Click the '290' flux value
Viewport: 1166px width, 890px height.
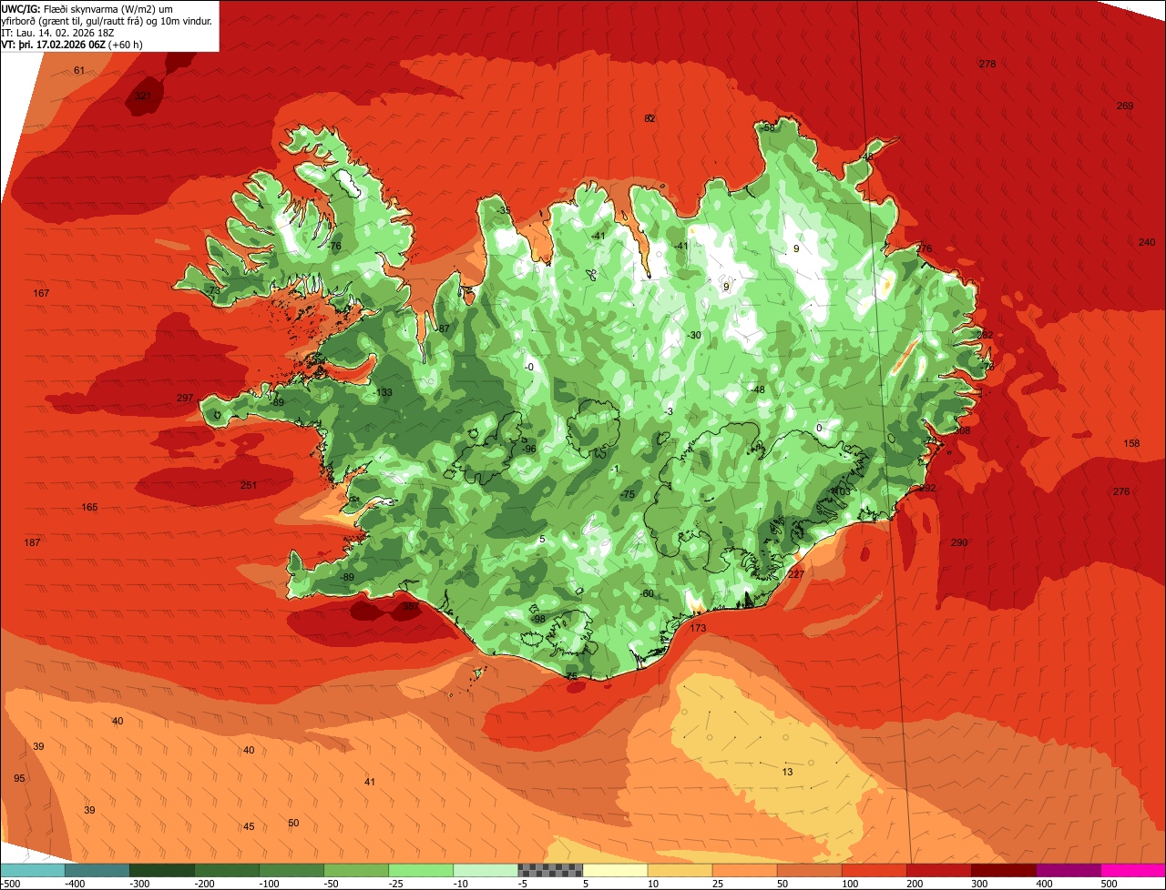coord(959,542)
